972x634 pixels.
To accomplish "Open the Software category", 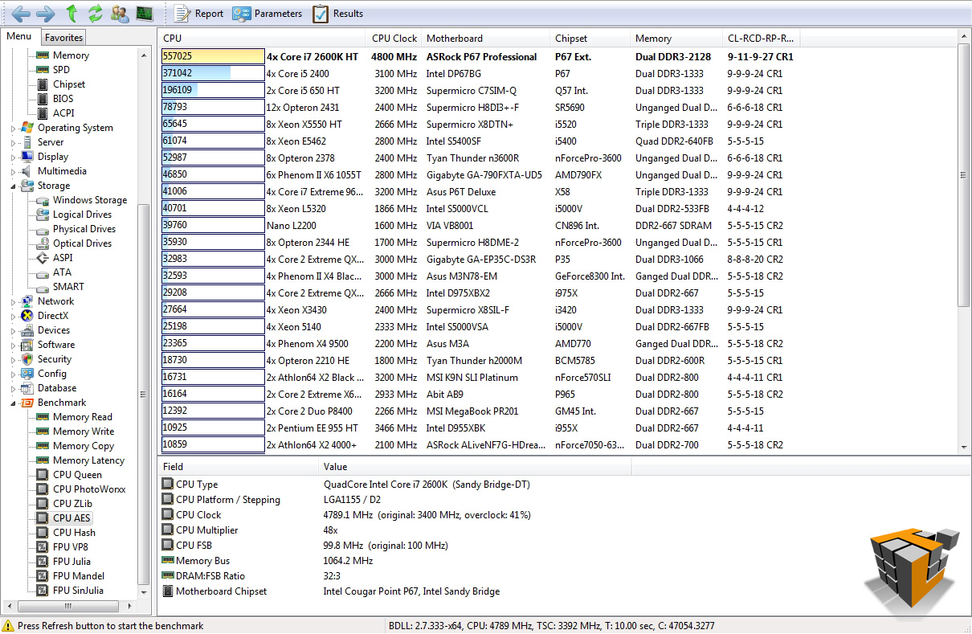I will pos(55,345).
